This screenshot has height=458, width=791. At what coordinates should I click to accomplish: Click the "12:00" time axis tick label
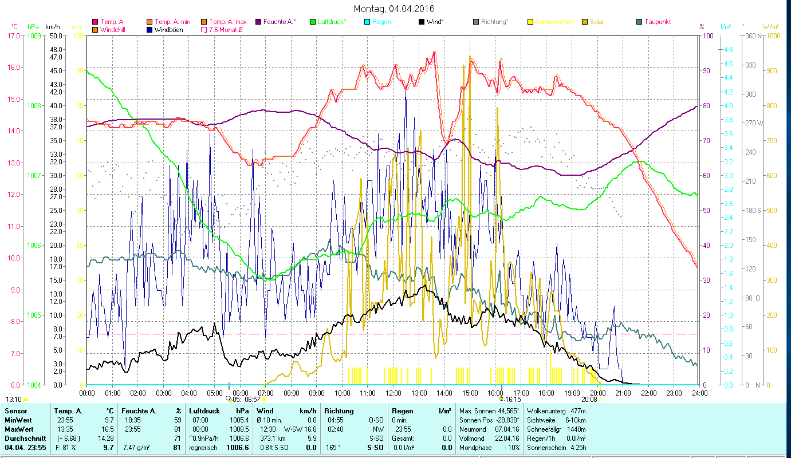coord(393,393)
